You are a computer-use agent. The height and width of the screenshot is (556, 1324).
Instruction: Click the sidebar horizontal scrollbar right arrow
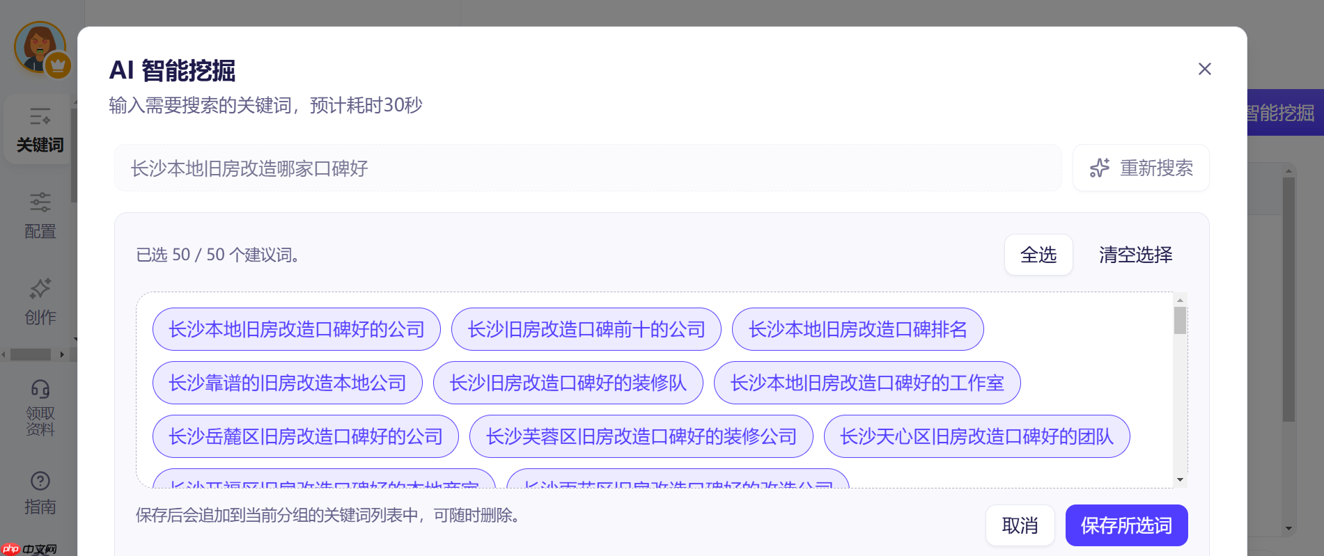(x=62, y=354)
